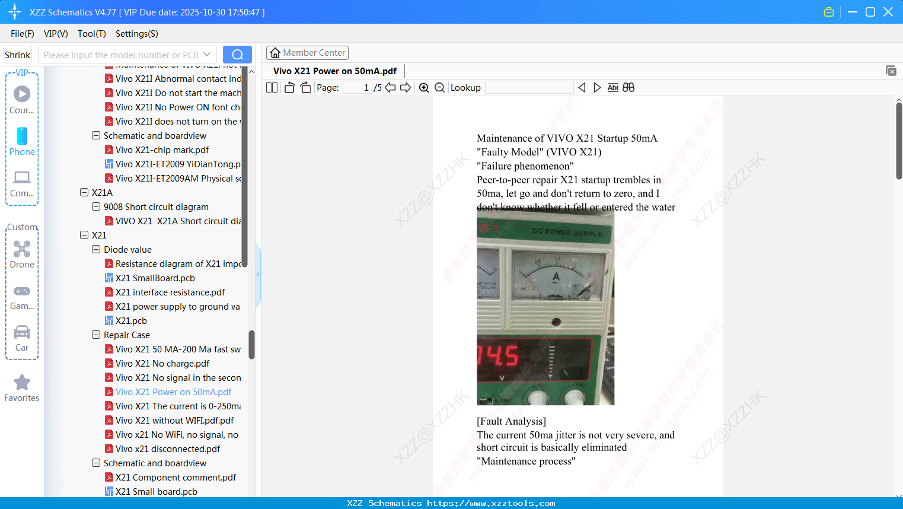Open Favorites star icon
This screenshot has height=509, width=903.
(22, 388)
